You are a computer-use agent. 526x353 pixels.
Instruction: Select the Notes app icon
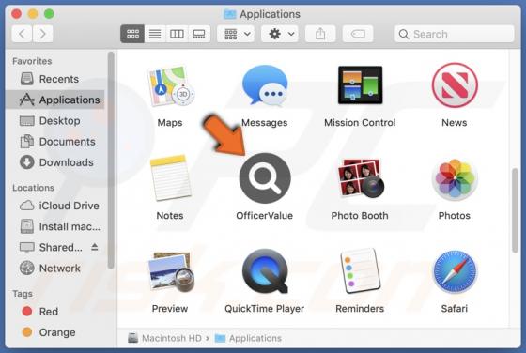point(170,177)
